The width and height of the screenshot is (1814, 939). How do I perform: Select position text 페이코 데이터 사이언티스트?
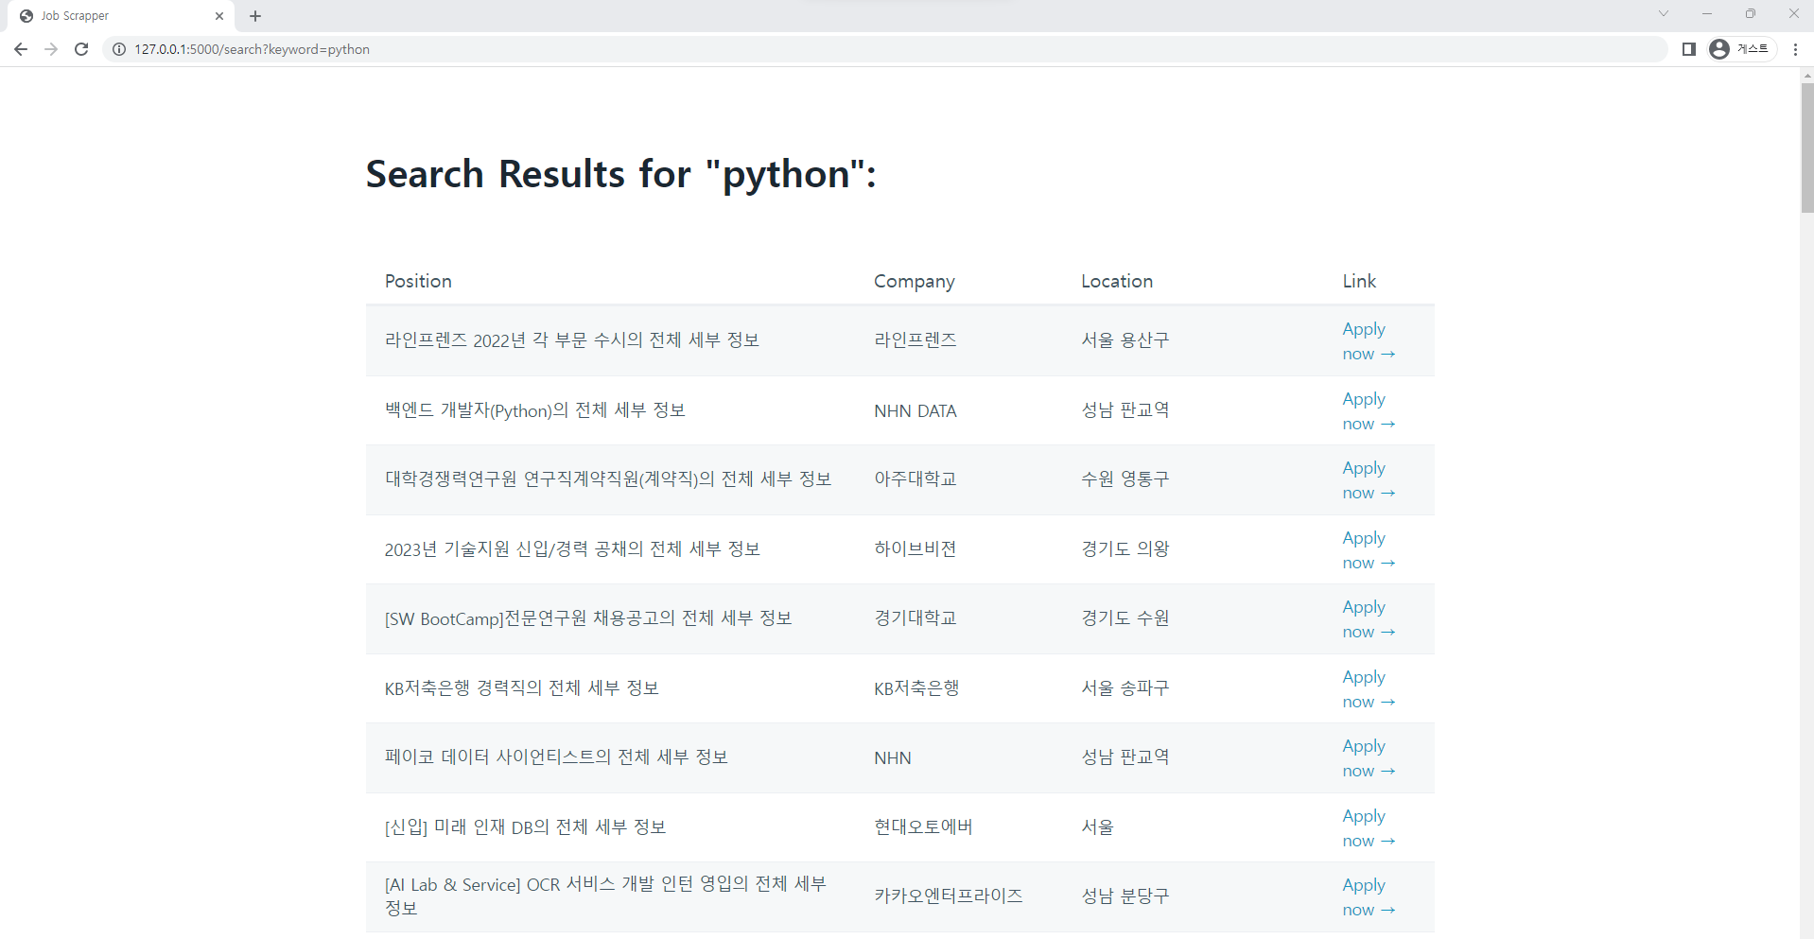pyautogui.click(x=489, y=757)
